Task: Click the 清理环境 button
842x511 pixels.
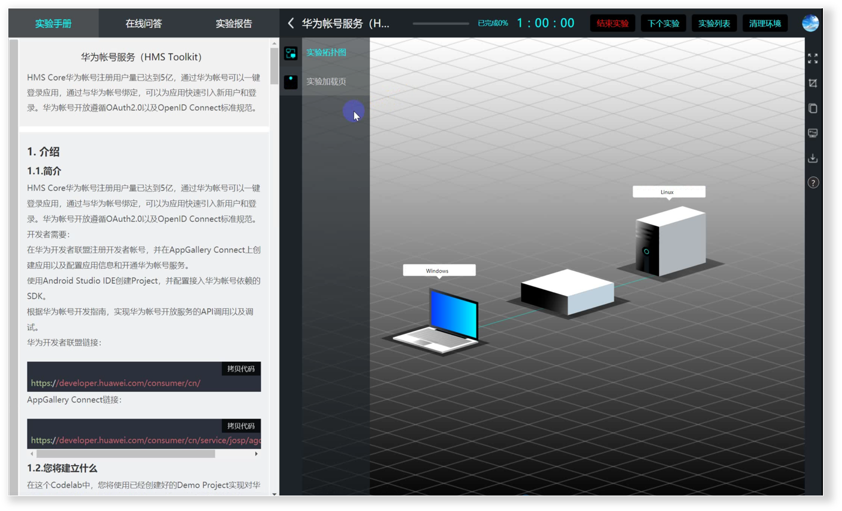Action: pos(765,23)
